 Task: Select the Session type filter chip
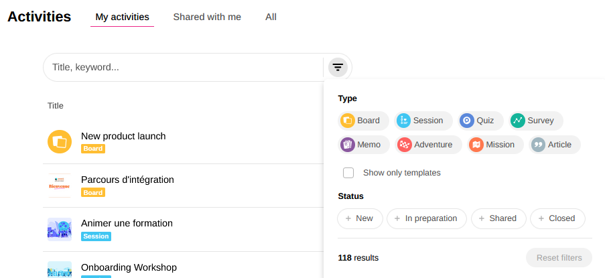pos(421,121)
